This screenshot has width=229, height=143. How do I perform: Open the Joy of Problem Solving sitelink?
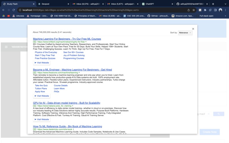point(74,55)
